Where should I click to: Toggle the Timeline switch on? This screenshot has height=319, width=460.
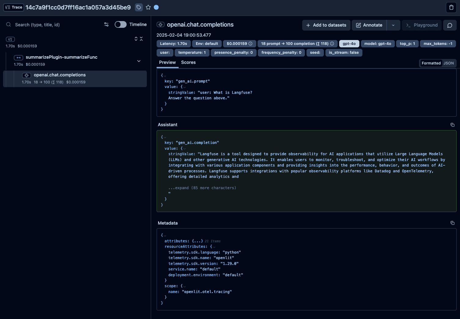(121, 24)
